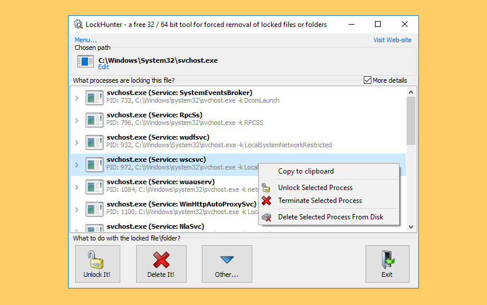Click the scroll up arrow of process list
Image resolution: width=487 pixels, height=305 pixels.
[x=411, y=92]
